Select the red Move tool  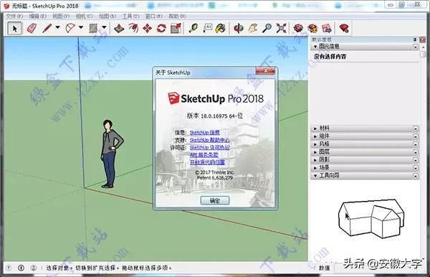coord(147,28)
